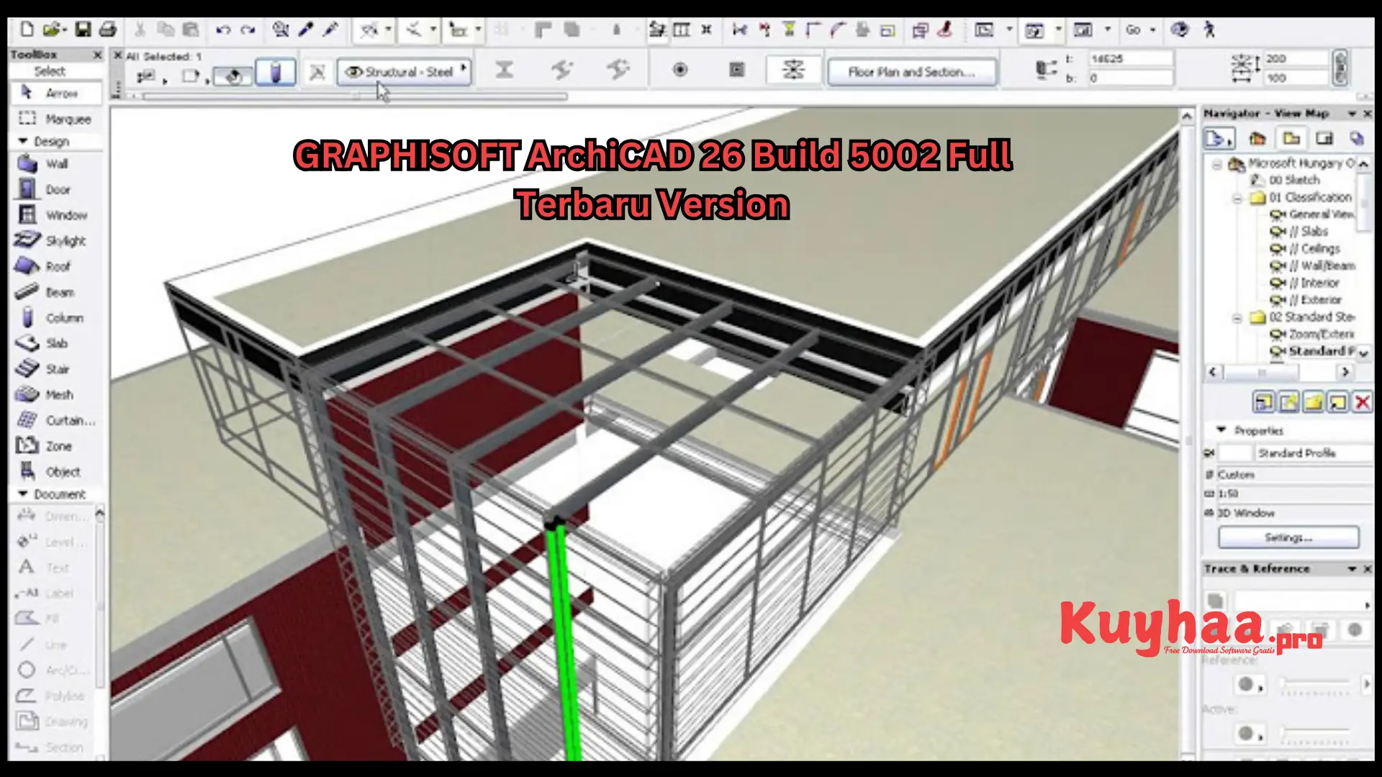Print with the printer icon
Image resolution: width=1382 pixels, height=777 pixels.
[108, 29]
